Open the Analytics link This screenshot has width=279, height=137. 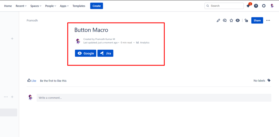(145, 42)
